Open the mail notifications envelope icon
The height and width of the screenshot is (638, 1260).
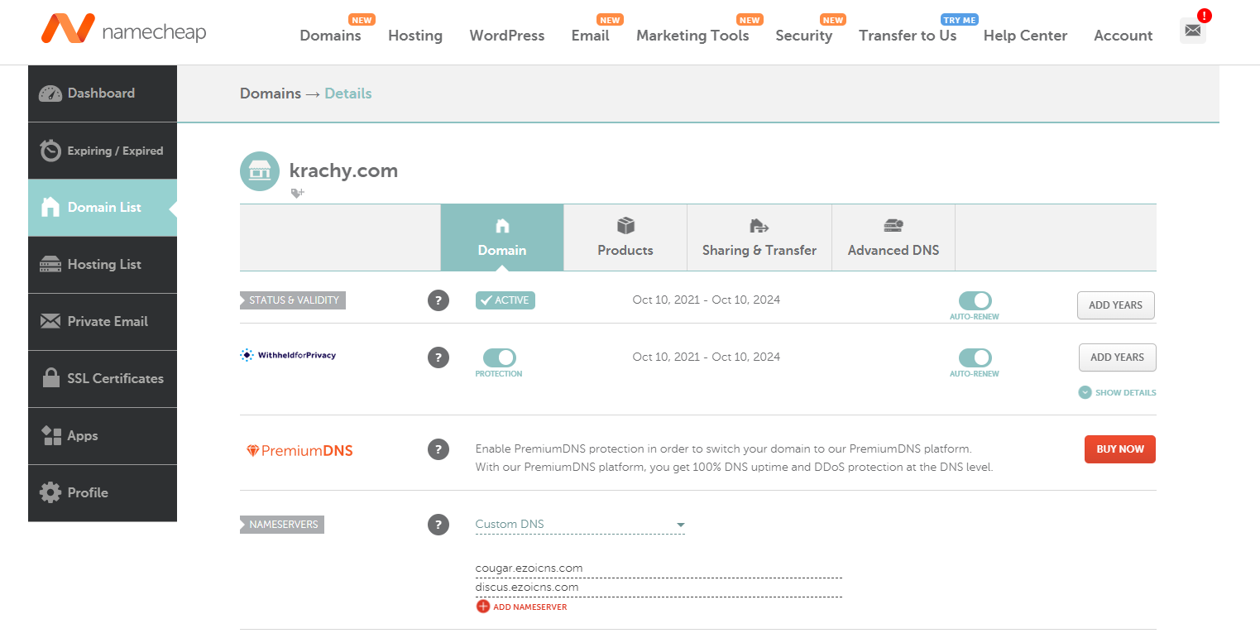pyautogui.click(x=1192, y=31)
